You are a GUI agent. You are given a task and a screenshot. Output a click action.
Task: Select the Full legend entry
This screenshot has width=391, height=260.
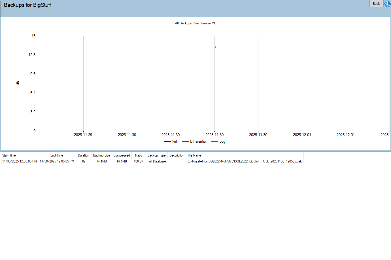[171, 141]
